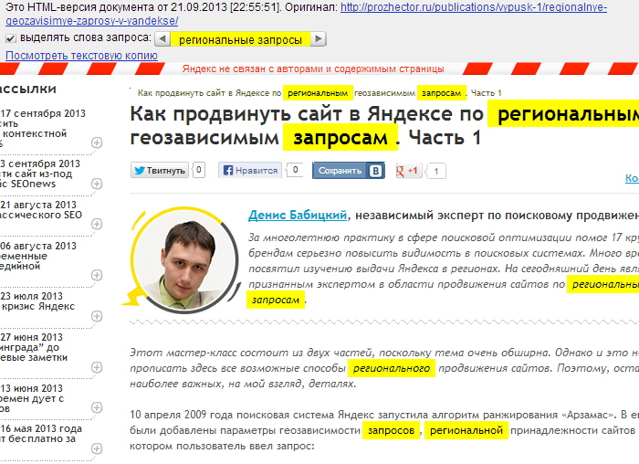
Task: Expand the '13 июня 2013' entry plus
Action: (x=97, y=407)
